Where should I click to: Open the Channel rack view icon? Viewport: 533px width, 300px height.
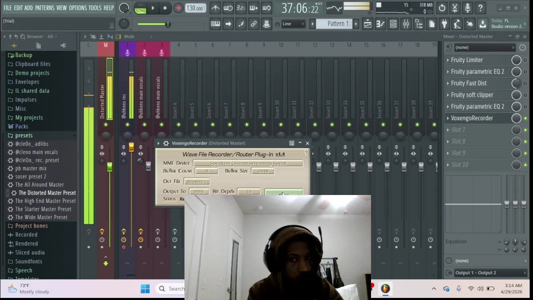(x=393, y=24)
